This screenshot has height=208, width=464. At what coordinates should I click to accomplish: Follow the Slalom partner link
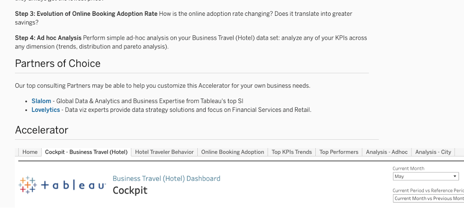click(x=41, y=101)
